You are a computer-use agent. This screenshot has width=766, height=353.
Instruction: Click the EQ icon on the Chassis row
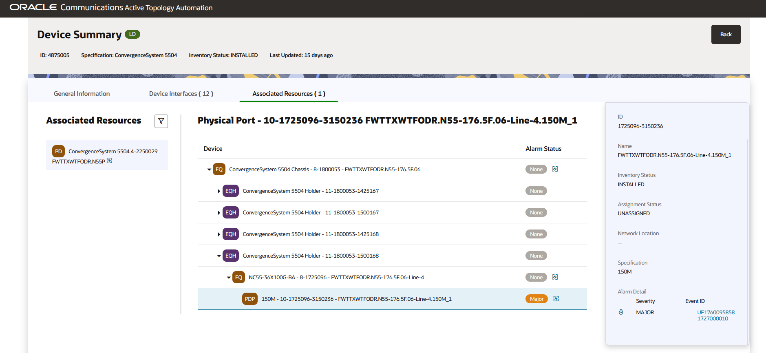tap(219, 169)
